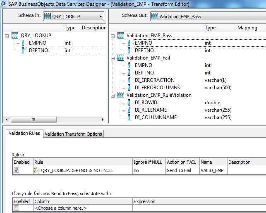Toggle the Enabled checkbox for VALID_EMP rule

[16, 170]
